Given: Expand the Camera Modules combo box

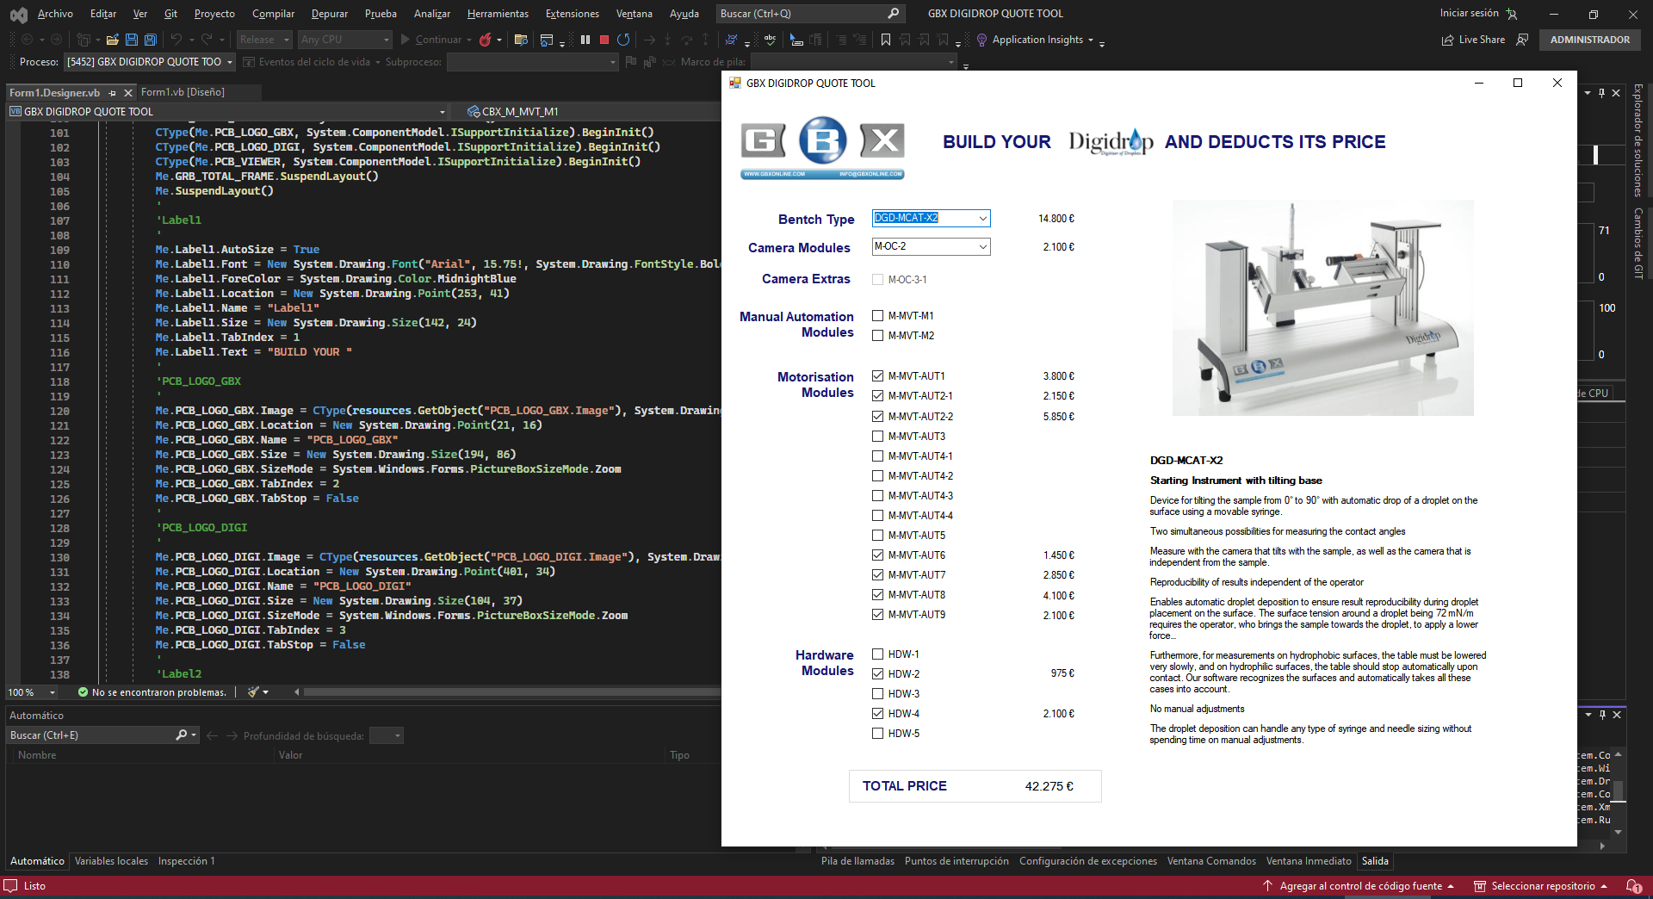Looking at the screenshot, I should [982, 247].
